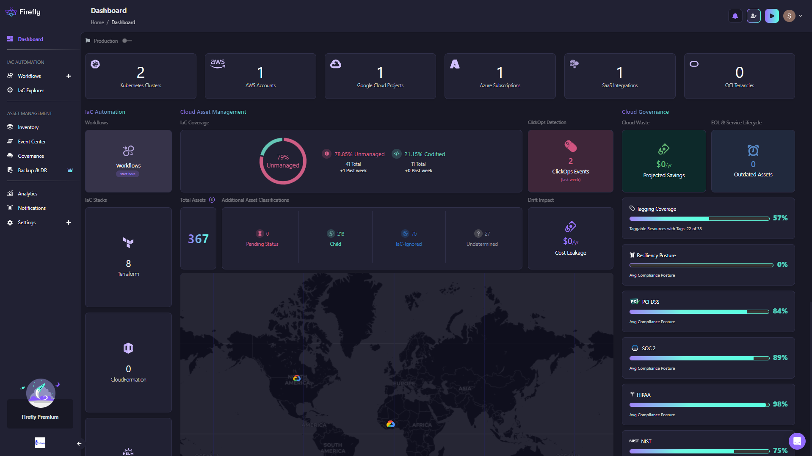The height and width of the screenshot is (456, 812).
Task: Click the Tagging Coverage progress bar
Action: pos(699,219)
